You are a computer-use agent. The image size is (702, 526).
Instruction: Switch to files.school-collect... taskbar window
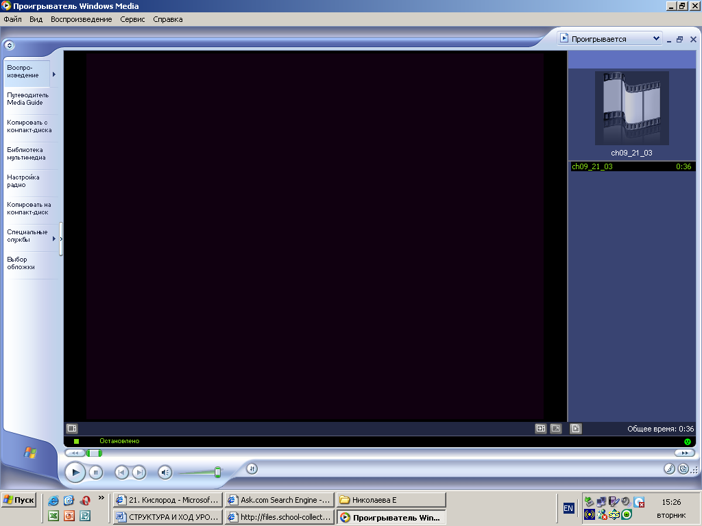[280, 517]
